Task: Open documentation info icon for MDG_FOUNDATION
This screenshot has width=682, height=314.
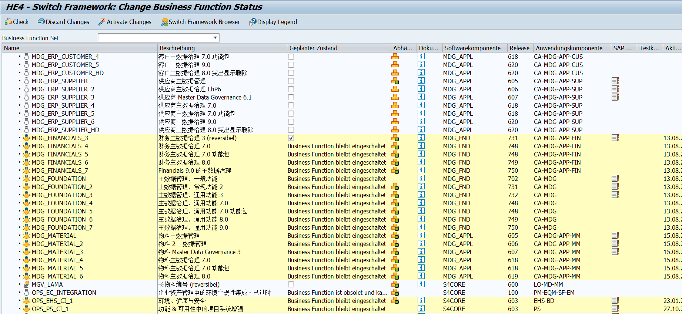Action: point(421,178)
